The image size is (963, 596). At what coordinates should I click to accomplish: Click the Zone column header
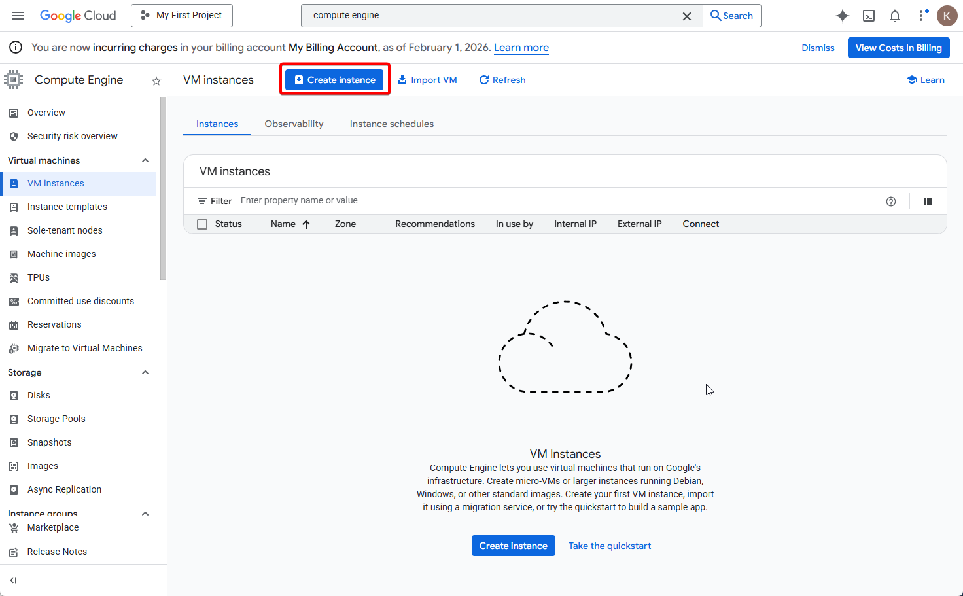(x=345, y=224)
